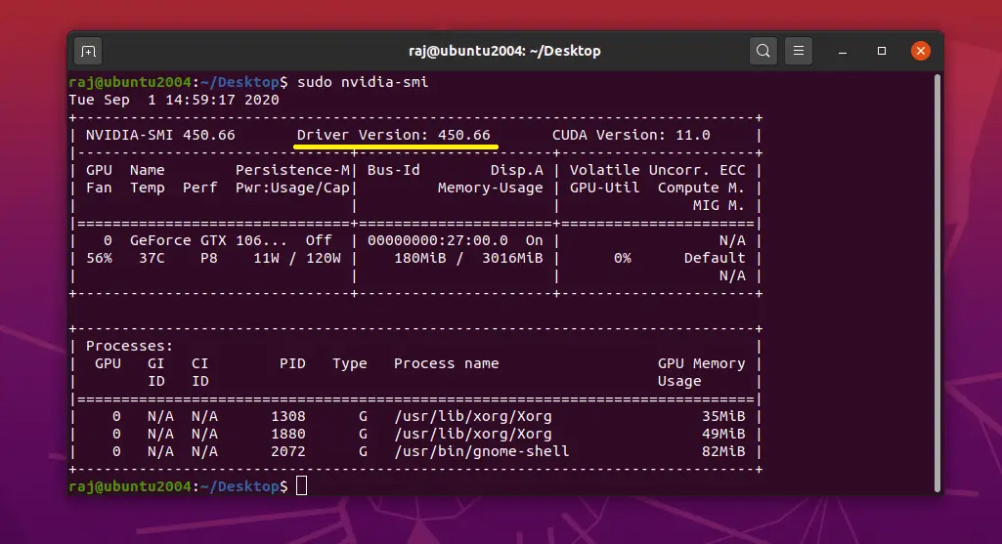Click /usr/lib/xorg/Xorg in PID 1308 row

pos(473,416)
